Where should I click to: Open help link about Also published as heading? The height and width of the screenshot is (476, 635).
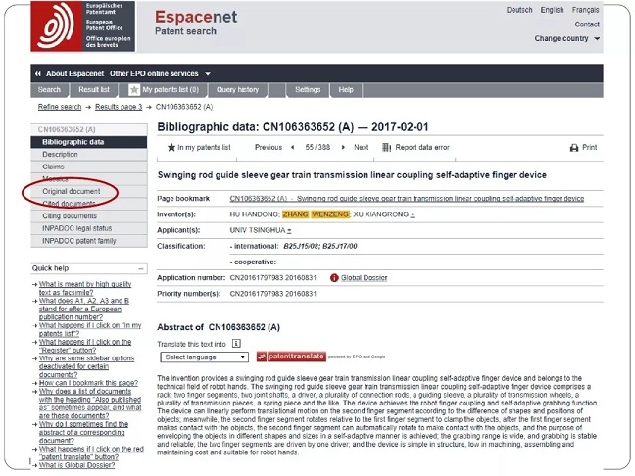(x=90, y=404)
